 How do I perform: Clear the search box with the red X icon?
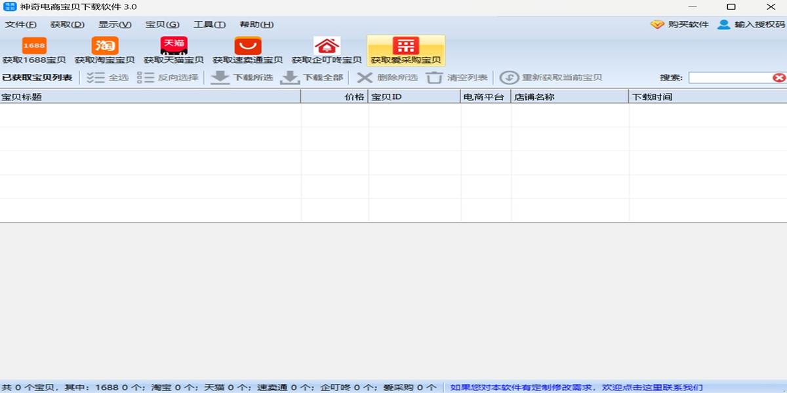(x=780, y=77)
